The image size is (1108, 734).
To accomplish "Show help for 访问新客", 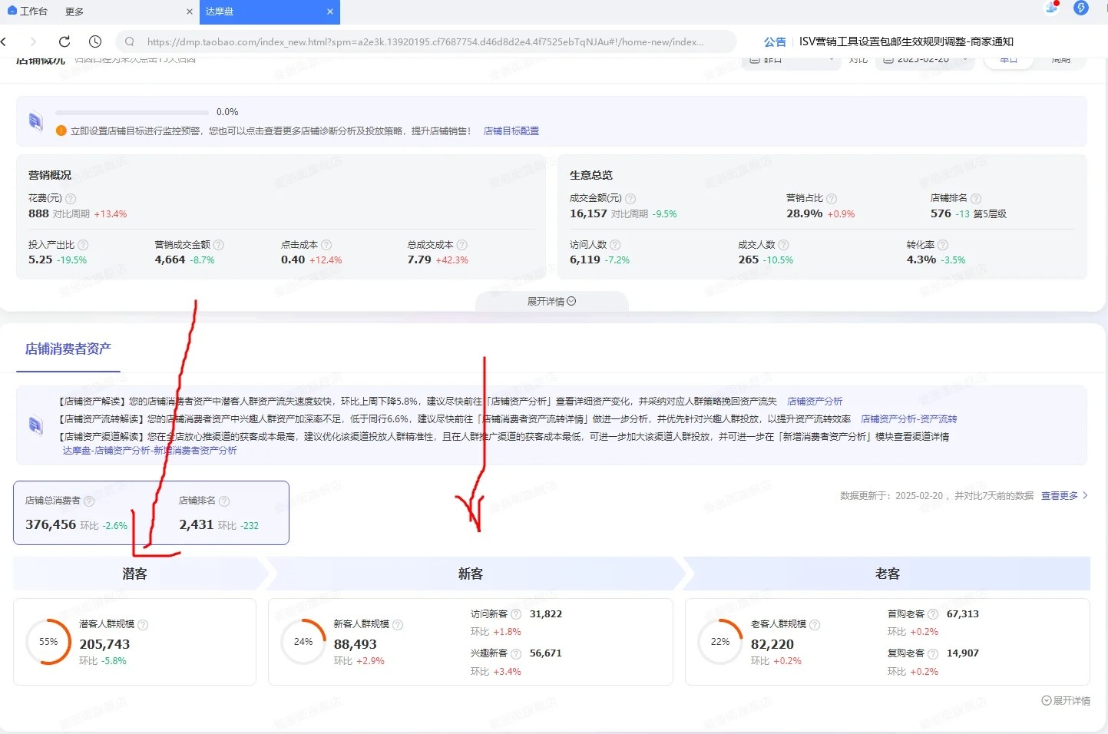I will point(516,614).
